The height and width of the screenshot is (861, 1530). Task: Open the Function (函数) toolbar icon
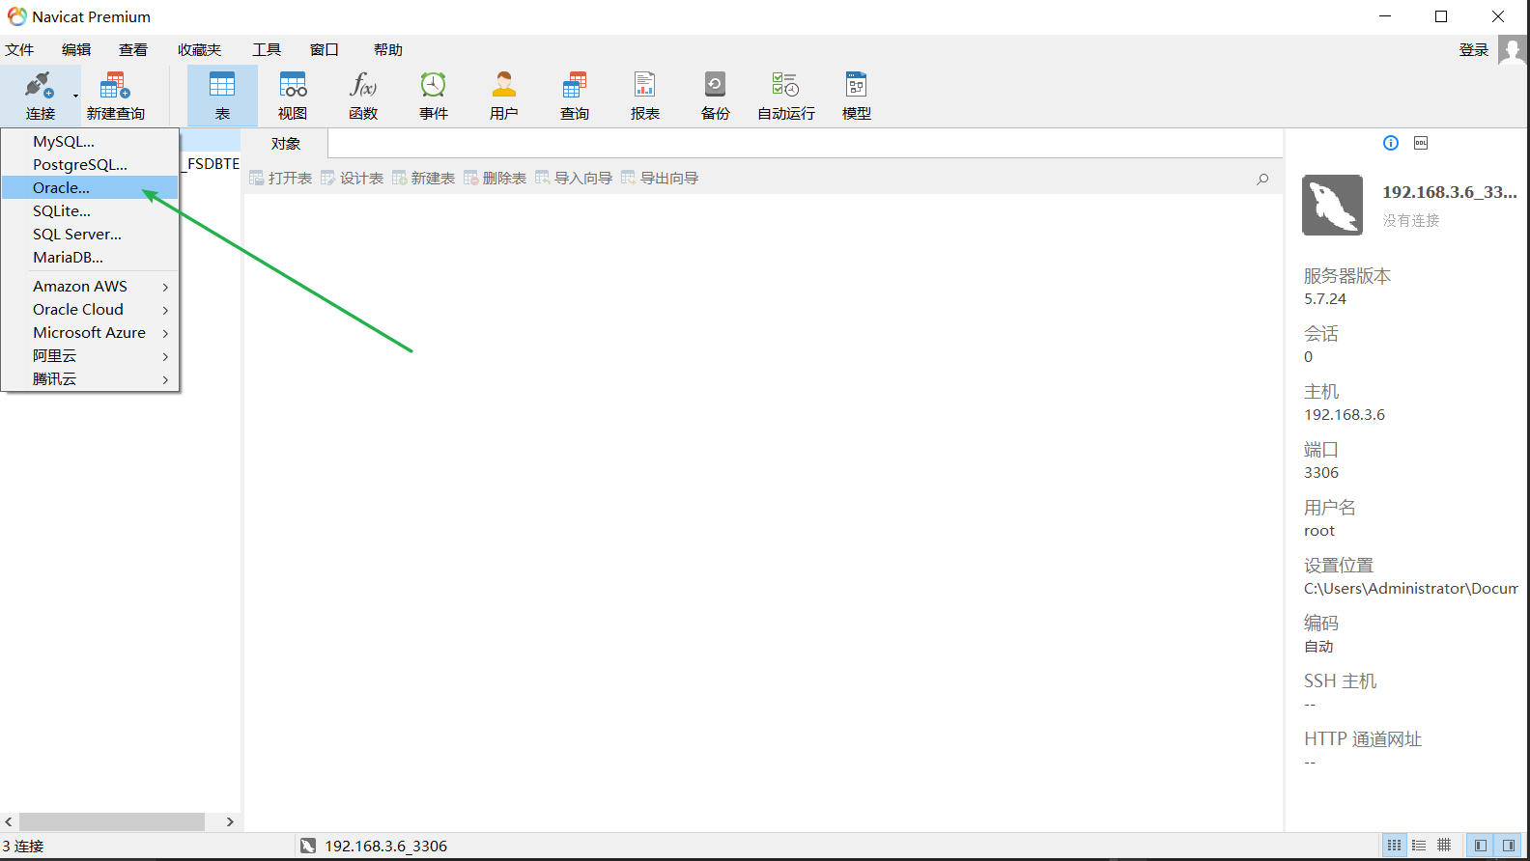[x=363, y=96]
